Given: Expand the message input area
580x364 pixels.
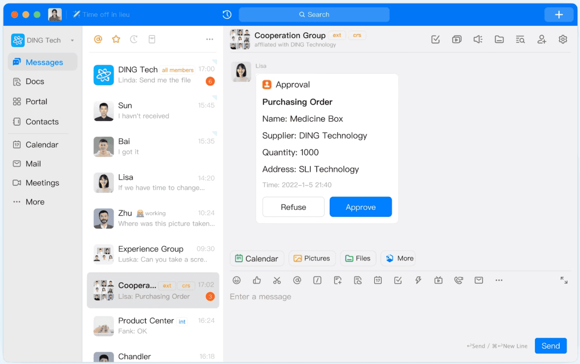Looking at the screenshot, I should pyautogui.click(x=564, y=280).
